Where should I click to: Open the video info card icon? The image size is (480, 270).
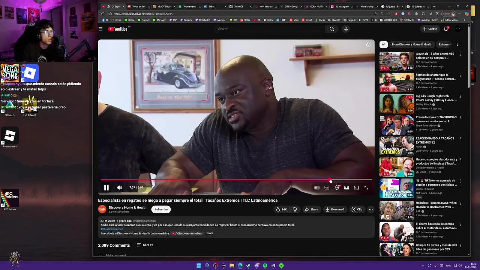click(368, 45)
